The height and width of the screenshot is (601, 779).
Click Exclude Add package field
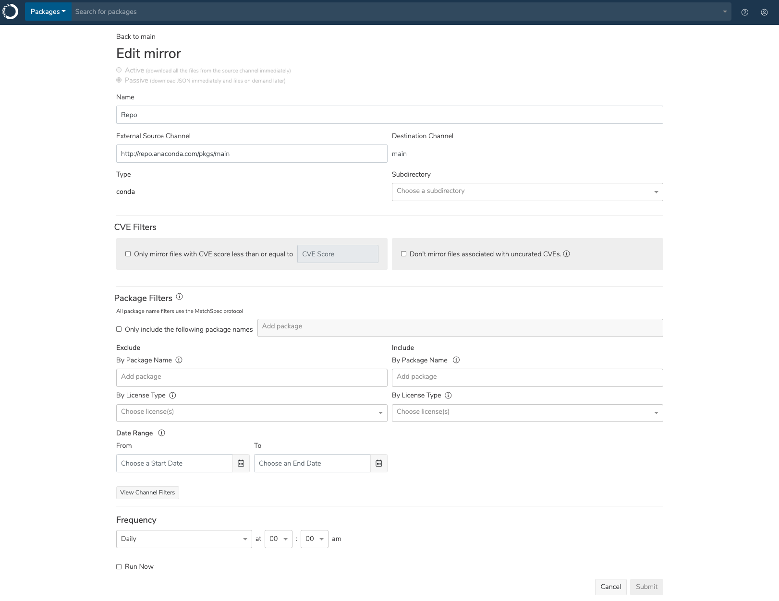[252, 378]
